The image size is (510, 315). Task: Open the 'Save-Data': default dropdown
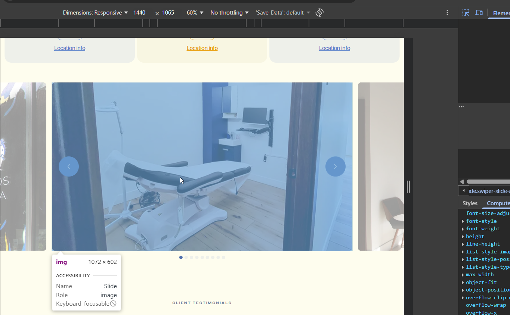283,13
